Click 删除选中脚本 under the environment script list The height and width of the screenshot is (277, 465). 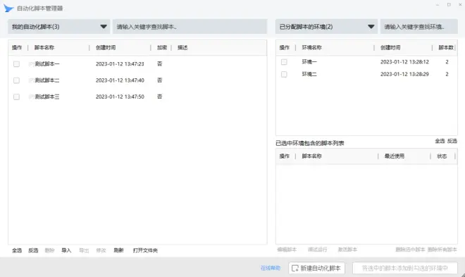[411, 250]
